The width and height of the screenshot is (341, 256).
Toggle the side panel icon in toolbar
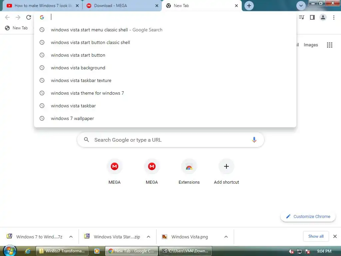pos(312,17)
